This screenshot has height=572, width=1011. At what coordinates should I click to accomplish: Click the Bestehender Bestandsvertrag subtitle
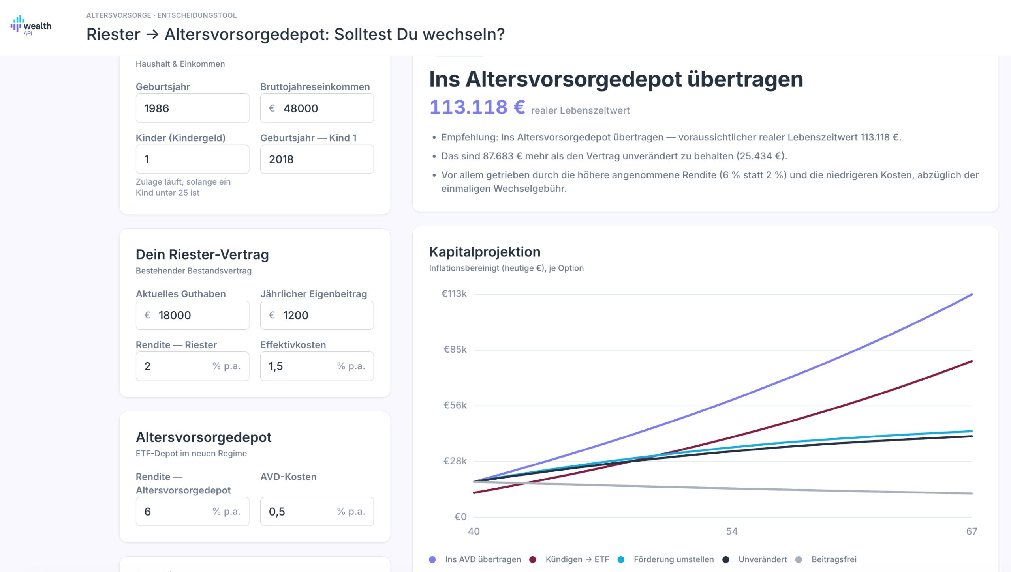(x=194, y=271)
